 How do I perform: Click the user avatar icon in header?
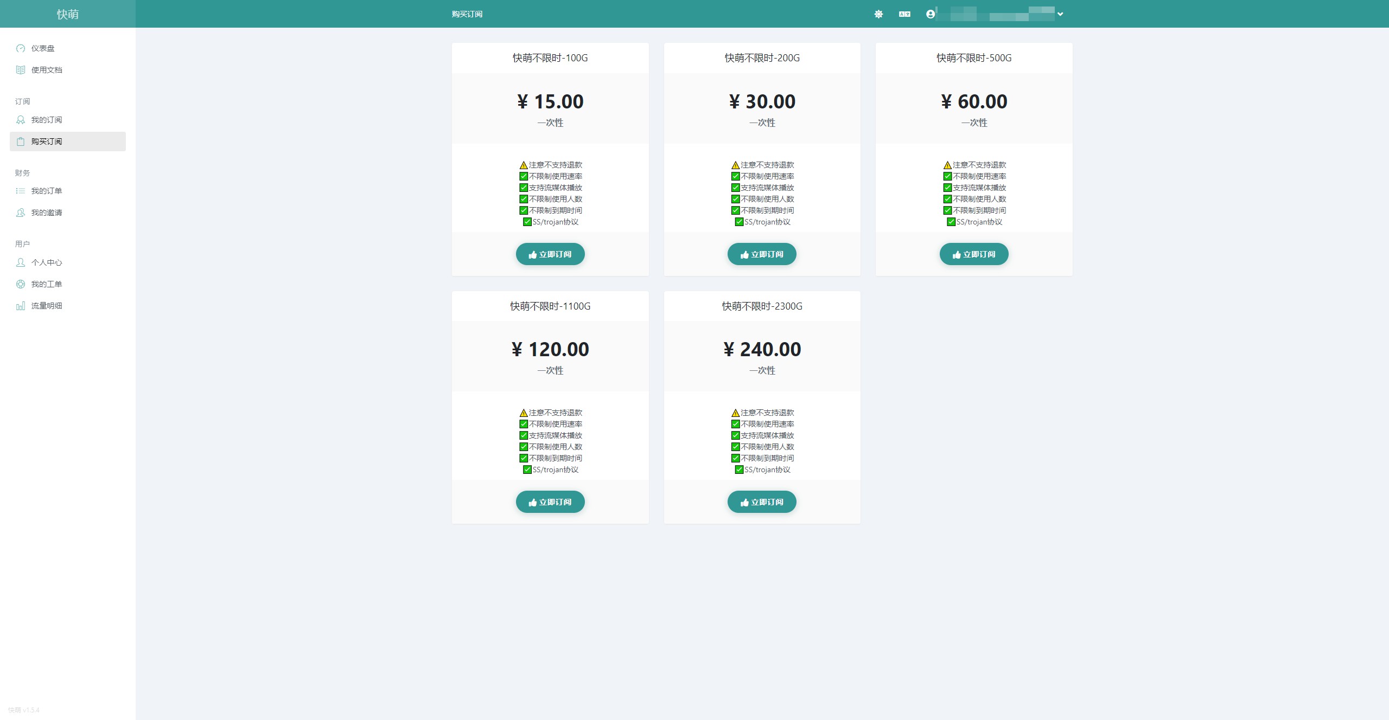[x=931, y=14]
